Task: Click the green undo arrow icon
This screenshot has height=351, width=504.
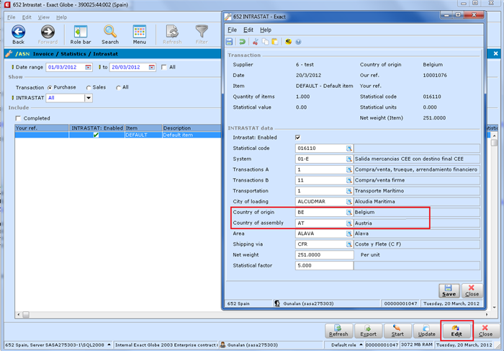Action: [x=243, y=42]
